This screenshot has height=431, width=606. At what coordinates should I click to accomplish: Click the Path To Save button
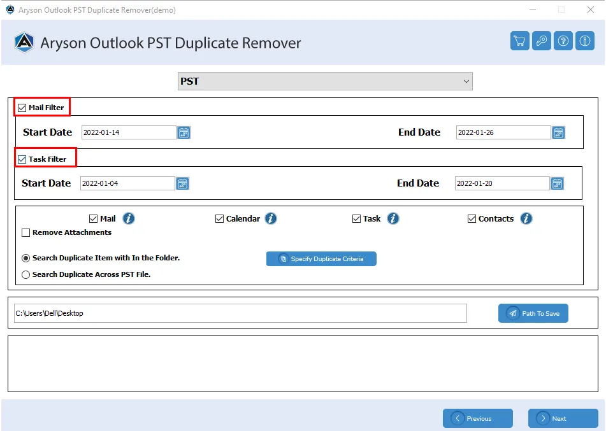533,313
